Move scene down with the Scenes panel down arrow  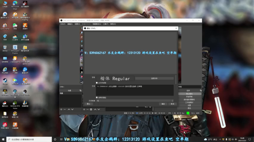[72, 109]
